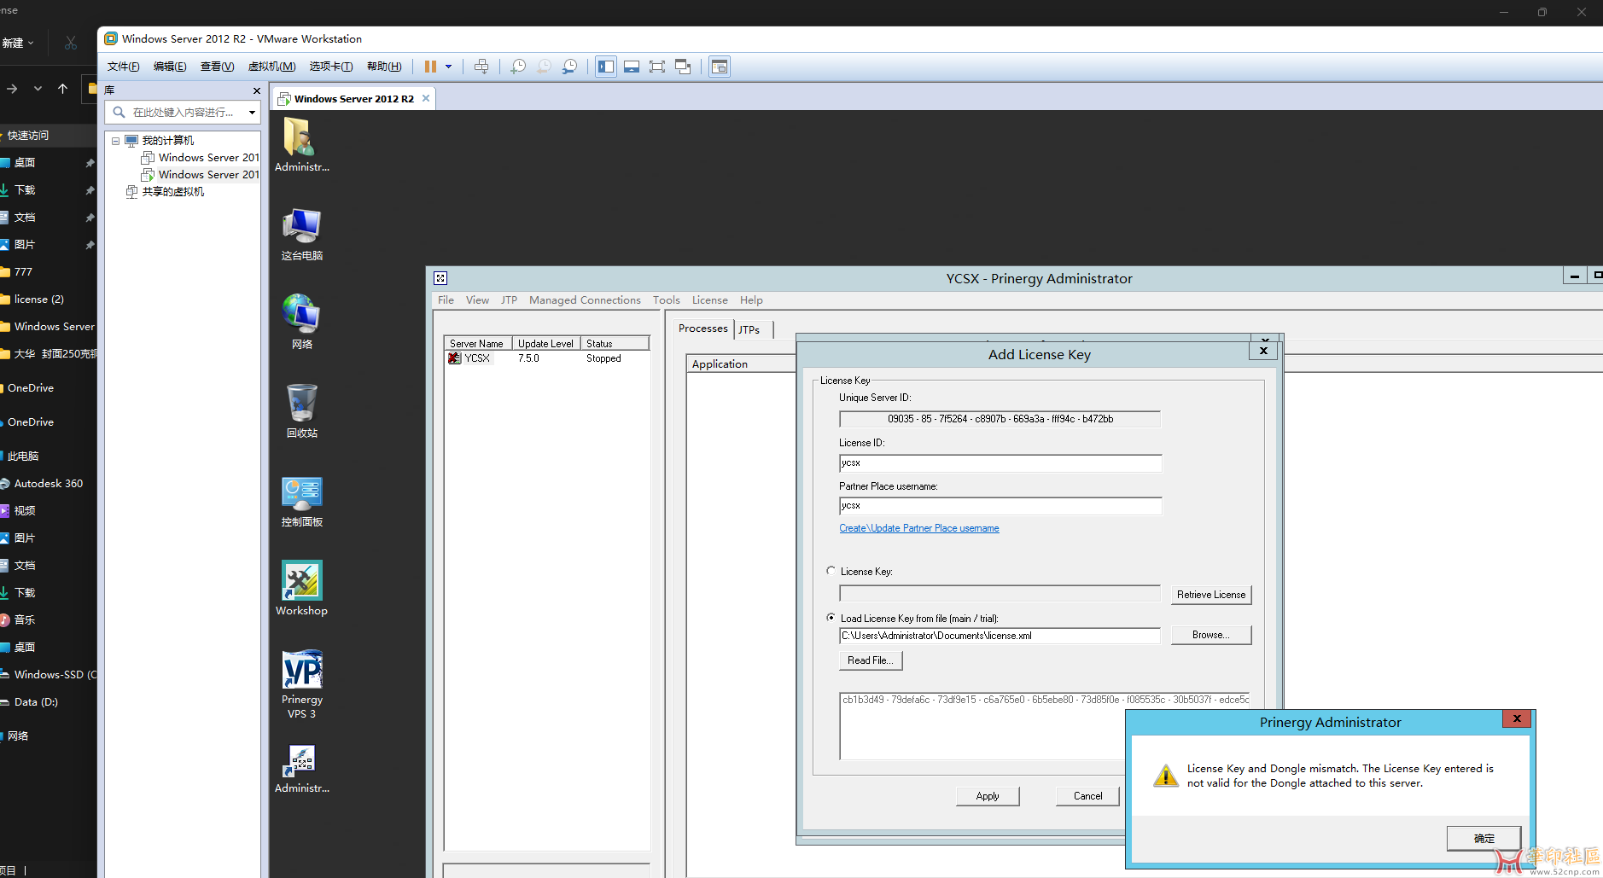Switch to the JTPs tab
This screenshot has height=878, width=1603.
[x=749, y=329]
